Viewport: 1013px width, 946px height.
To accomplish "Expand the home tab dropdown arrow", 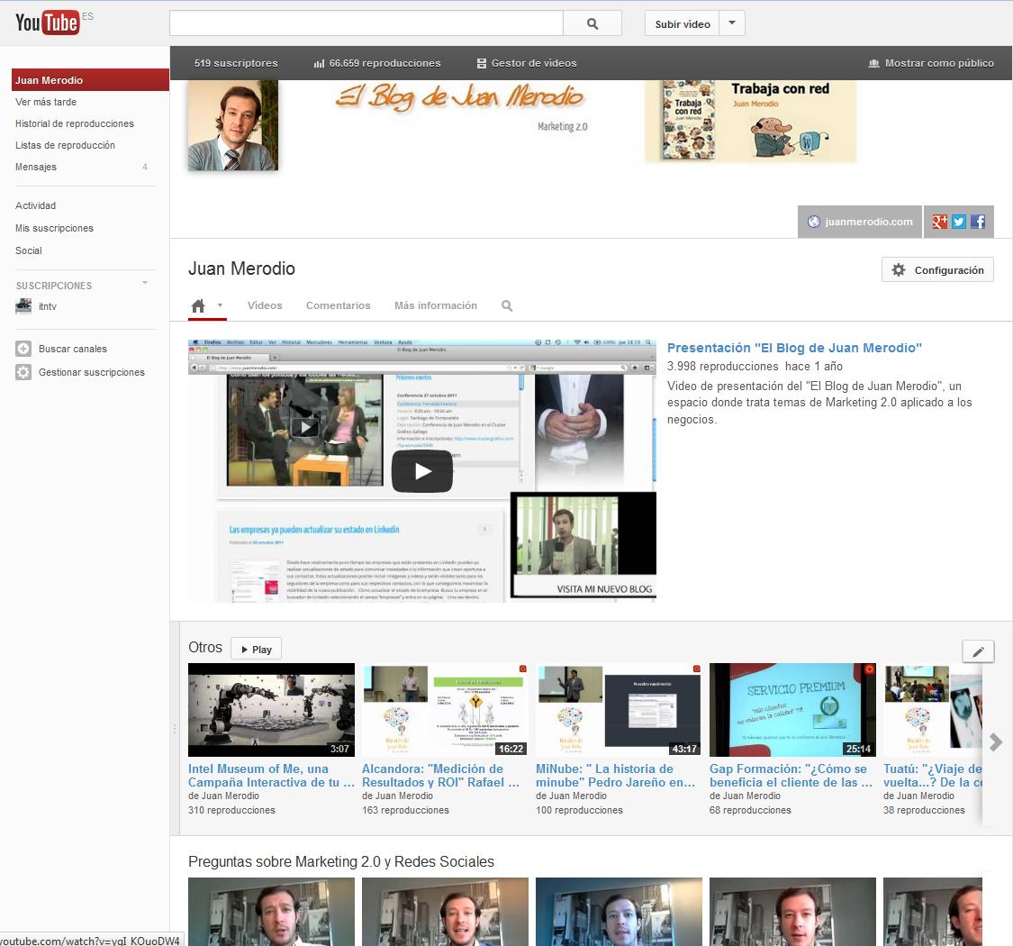I will tap(220, 305).
